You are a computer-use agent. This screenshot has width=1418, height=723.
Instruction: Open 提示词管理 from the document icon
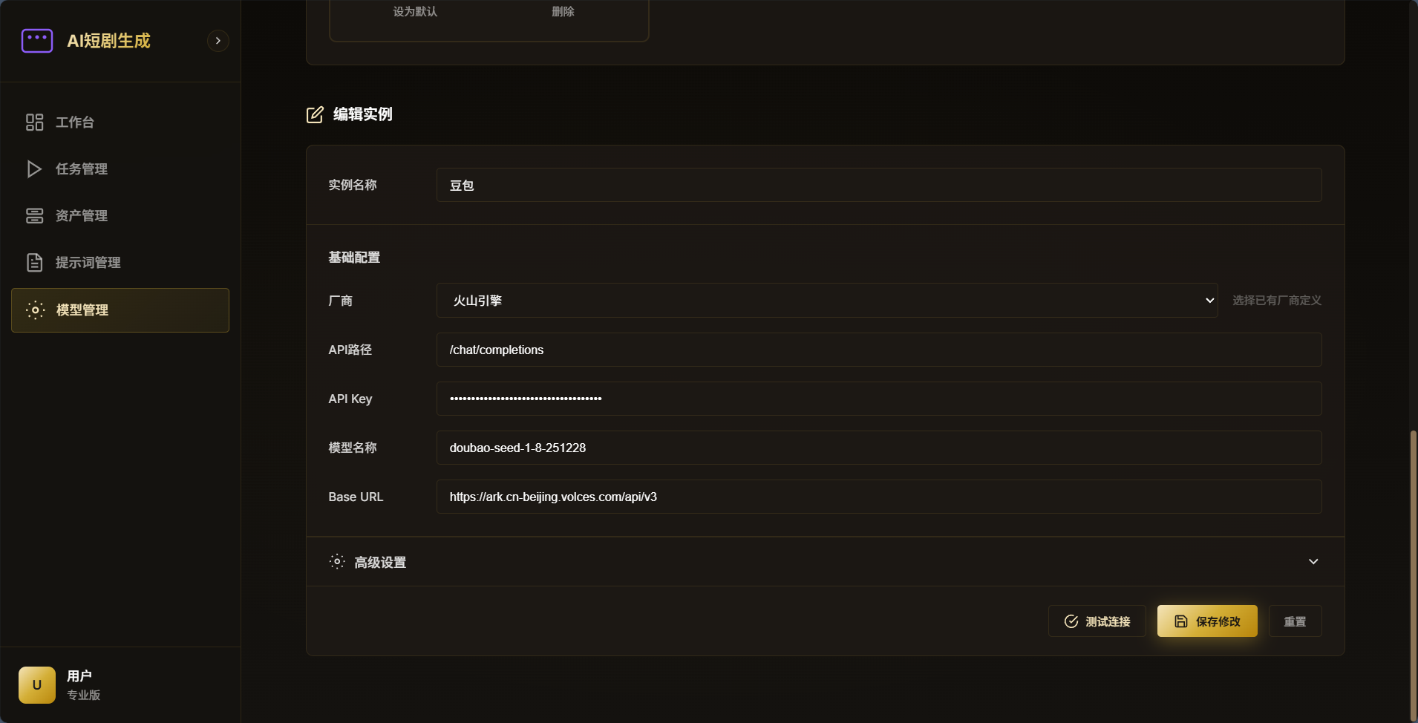[x=35, y=263]
